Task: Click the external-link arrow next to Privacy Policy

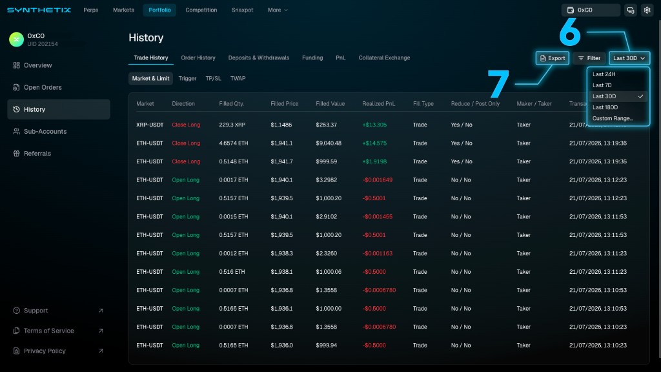Action: 101,351
